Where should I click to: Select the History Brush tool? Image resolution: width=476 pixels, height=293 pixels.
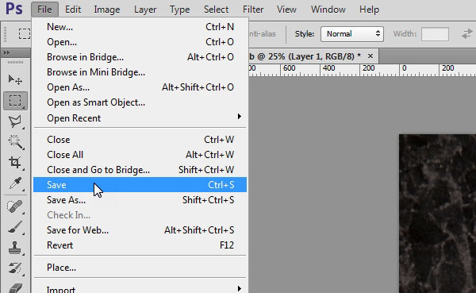coord(15,268)
